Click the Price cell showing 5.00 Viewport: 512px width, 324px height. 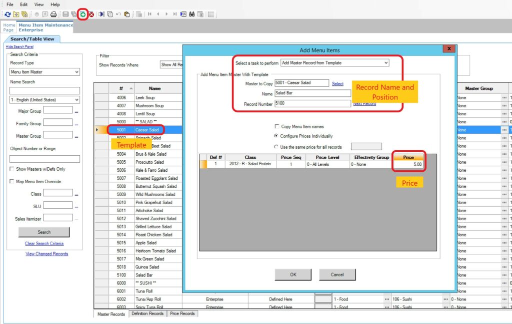click(408, 164)
